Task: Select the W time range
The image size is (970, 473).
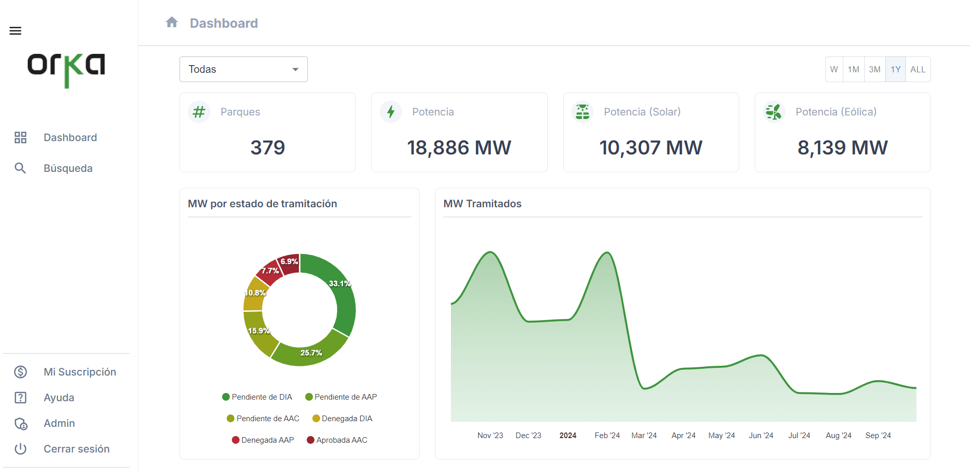Action: tap(834, 69)
